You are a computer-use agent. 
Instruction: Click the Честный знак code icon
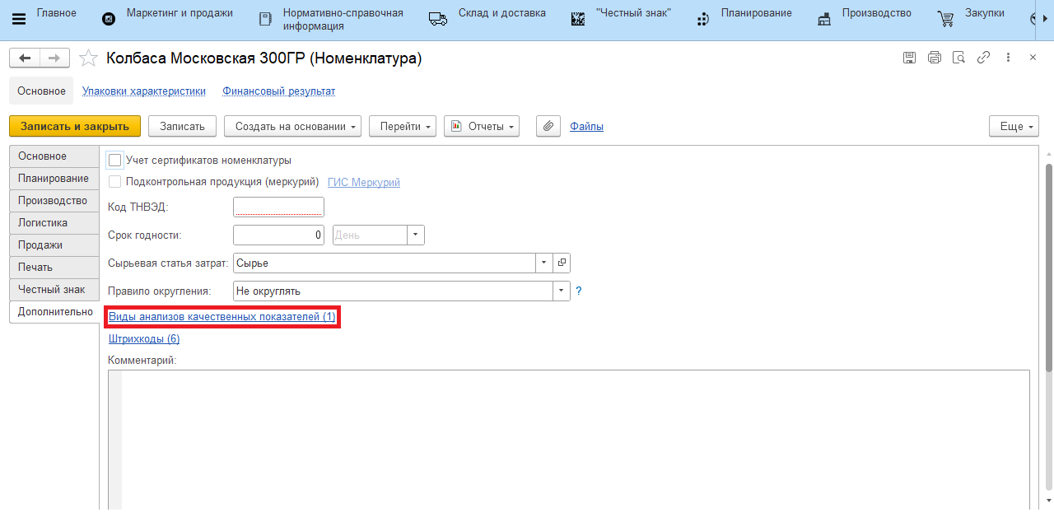coord(578,19)
